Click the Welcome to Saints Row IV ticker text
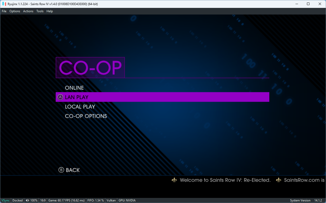 tap(225, 180)
